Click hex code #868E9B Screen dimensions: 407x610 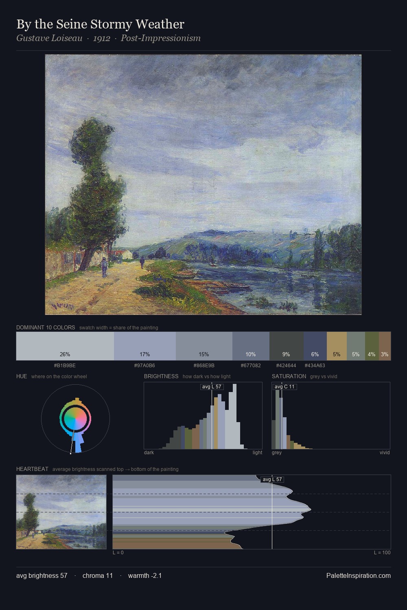tap(204, 366)
